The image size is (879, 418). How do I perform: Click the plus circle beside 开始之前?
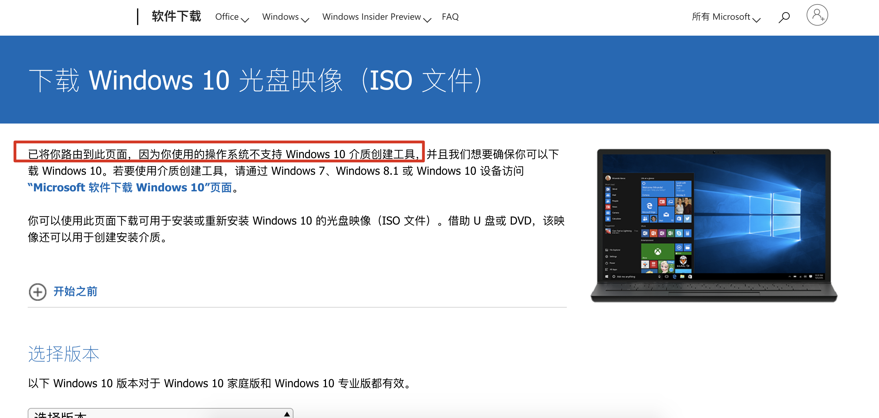point(37,292)
